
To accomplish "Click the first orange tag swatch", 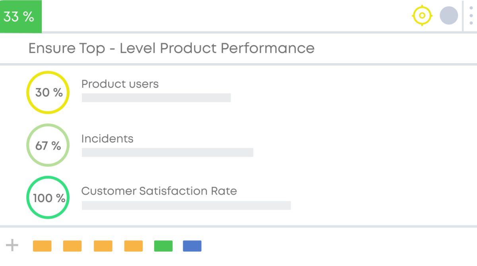I will coord(42,246).
